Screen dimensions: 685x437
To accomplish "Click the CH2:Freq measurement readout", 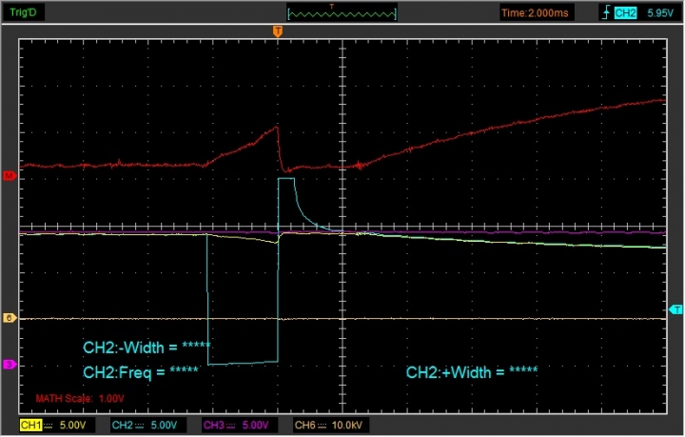I will tap(141, 372).
